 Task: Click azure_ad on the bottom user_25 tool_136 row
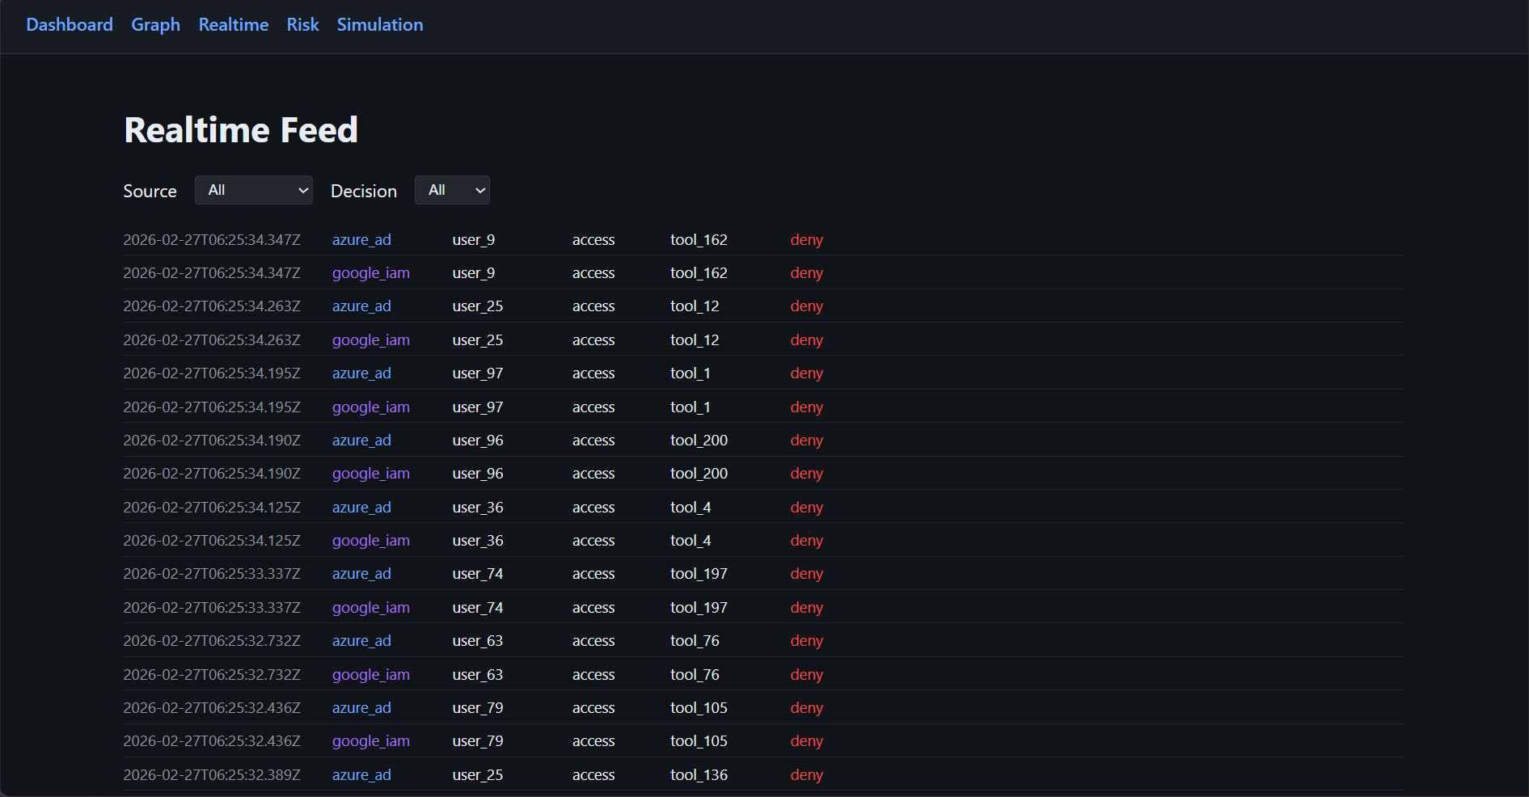pyautogui.click(x=361, y=774)
